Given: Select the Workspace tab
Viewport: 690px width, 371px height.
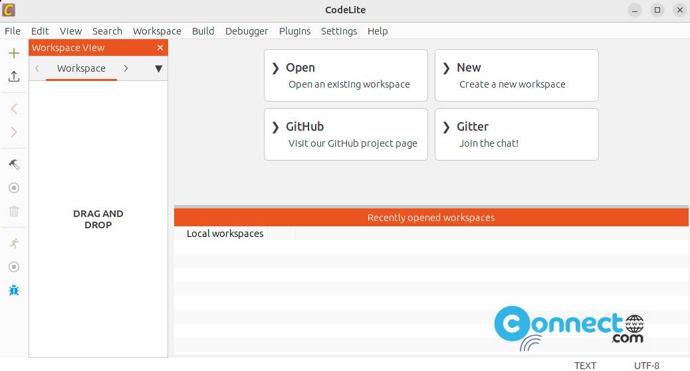Looking at the screenshot, I should pyautogui.click(x=81, y=68).
